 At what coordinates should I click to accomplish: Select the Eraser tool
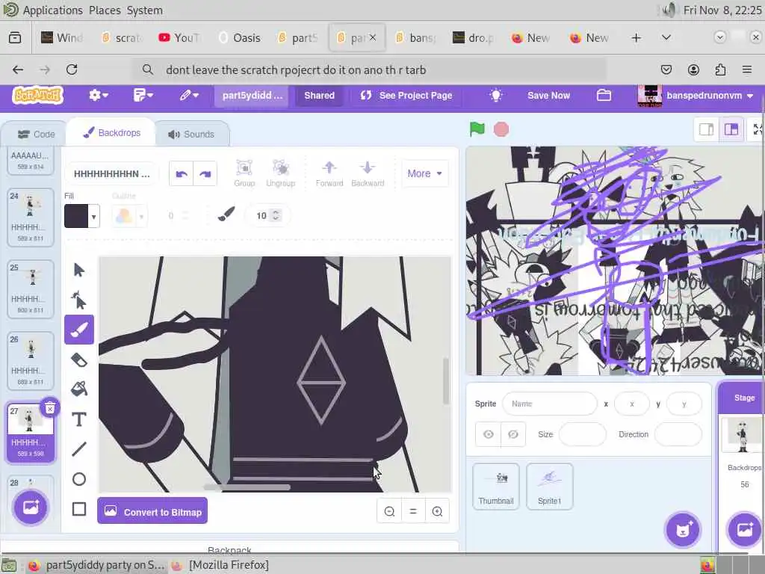pyautogui.click(x=79, y=359)
